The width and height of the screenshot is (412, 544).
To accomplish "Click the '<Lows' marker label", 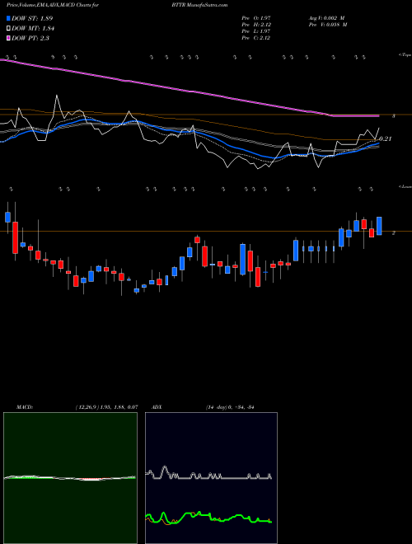I will (405, 186).
